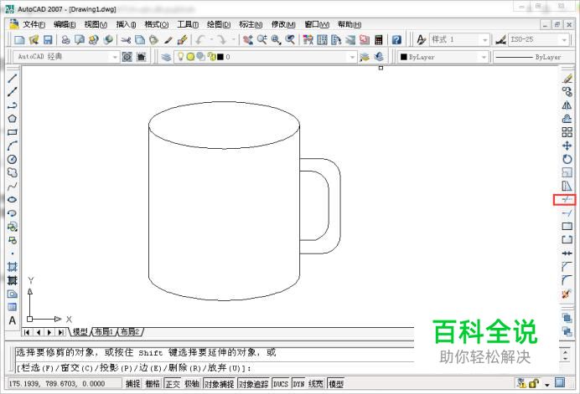The width and height of the screenshot is (580, 394).
Task: Toggle 极轴 polar tracking in status bar
Action: coord(192,384)
